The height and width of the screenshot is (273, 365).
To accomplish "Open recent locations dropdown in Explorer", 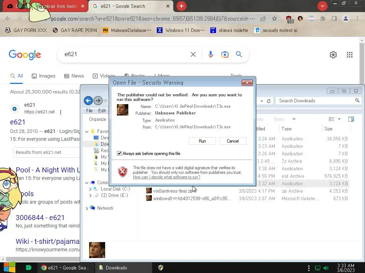I will pos(105,101).
